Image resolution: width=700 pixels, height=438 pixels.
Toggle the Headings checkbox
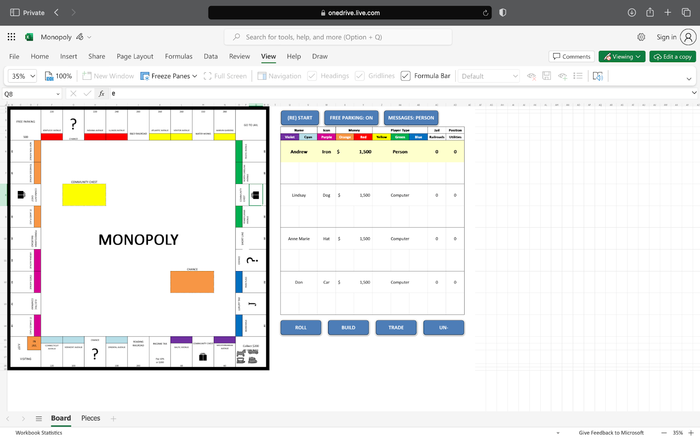(312, 76)
